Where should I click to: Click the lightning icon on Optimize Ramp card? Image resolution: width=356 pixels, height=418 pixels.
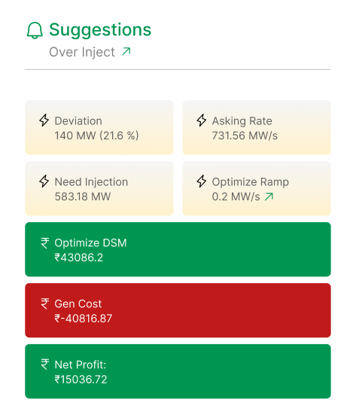(202, 182)
